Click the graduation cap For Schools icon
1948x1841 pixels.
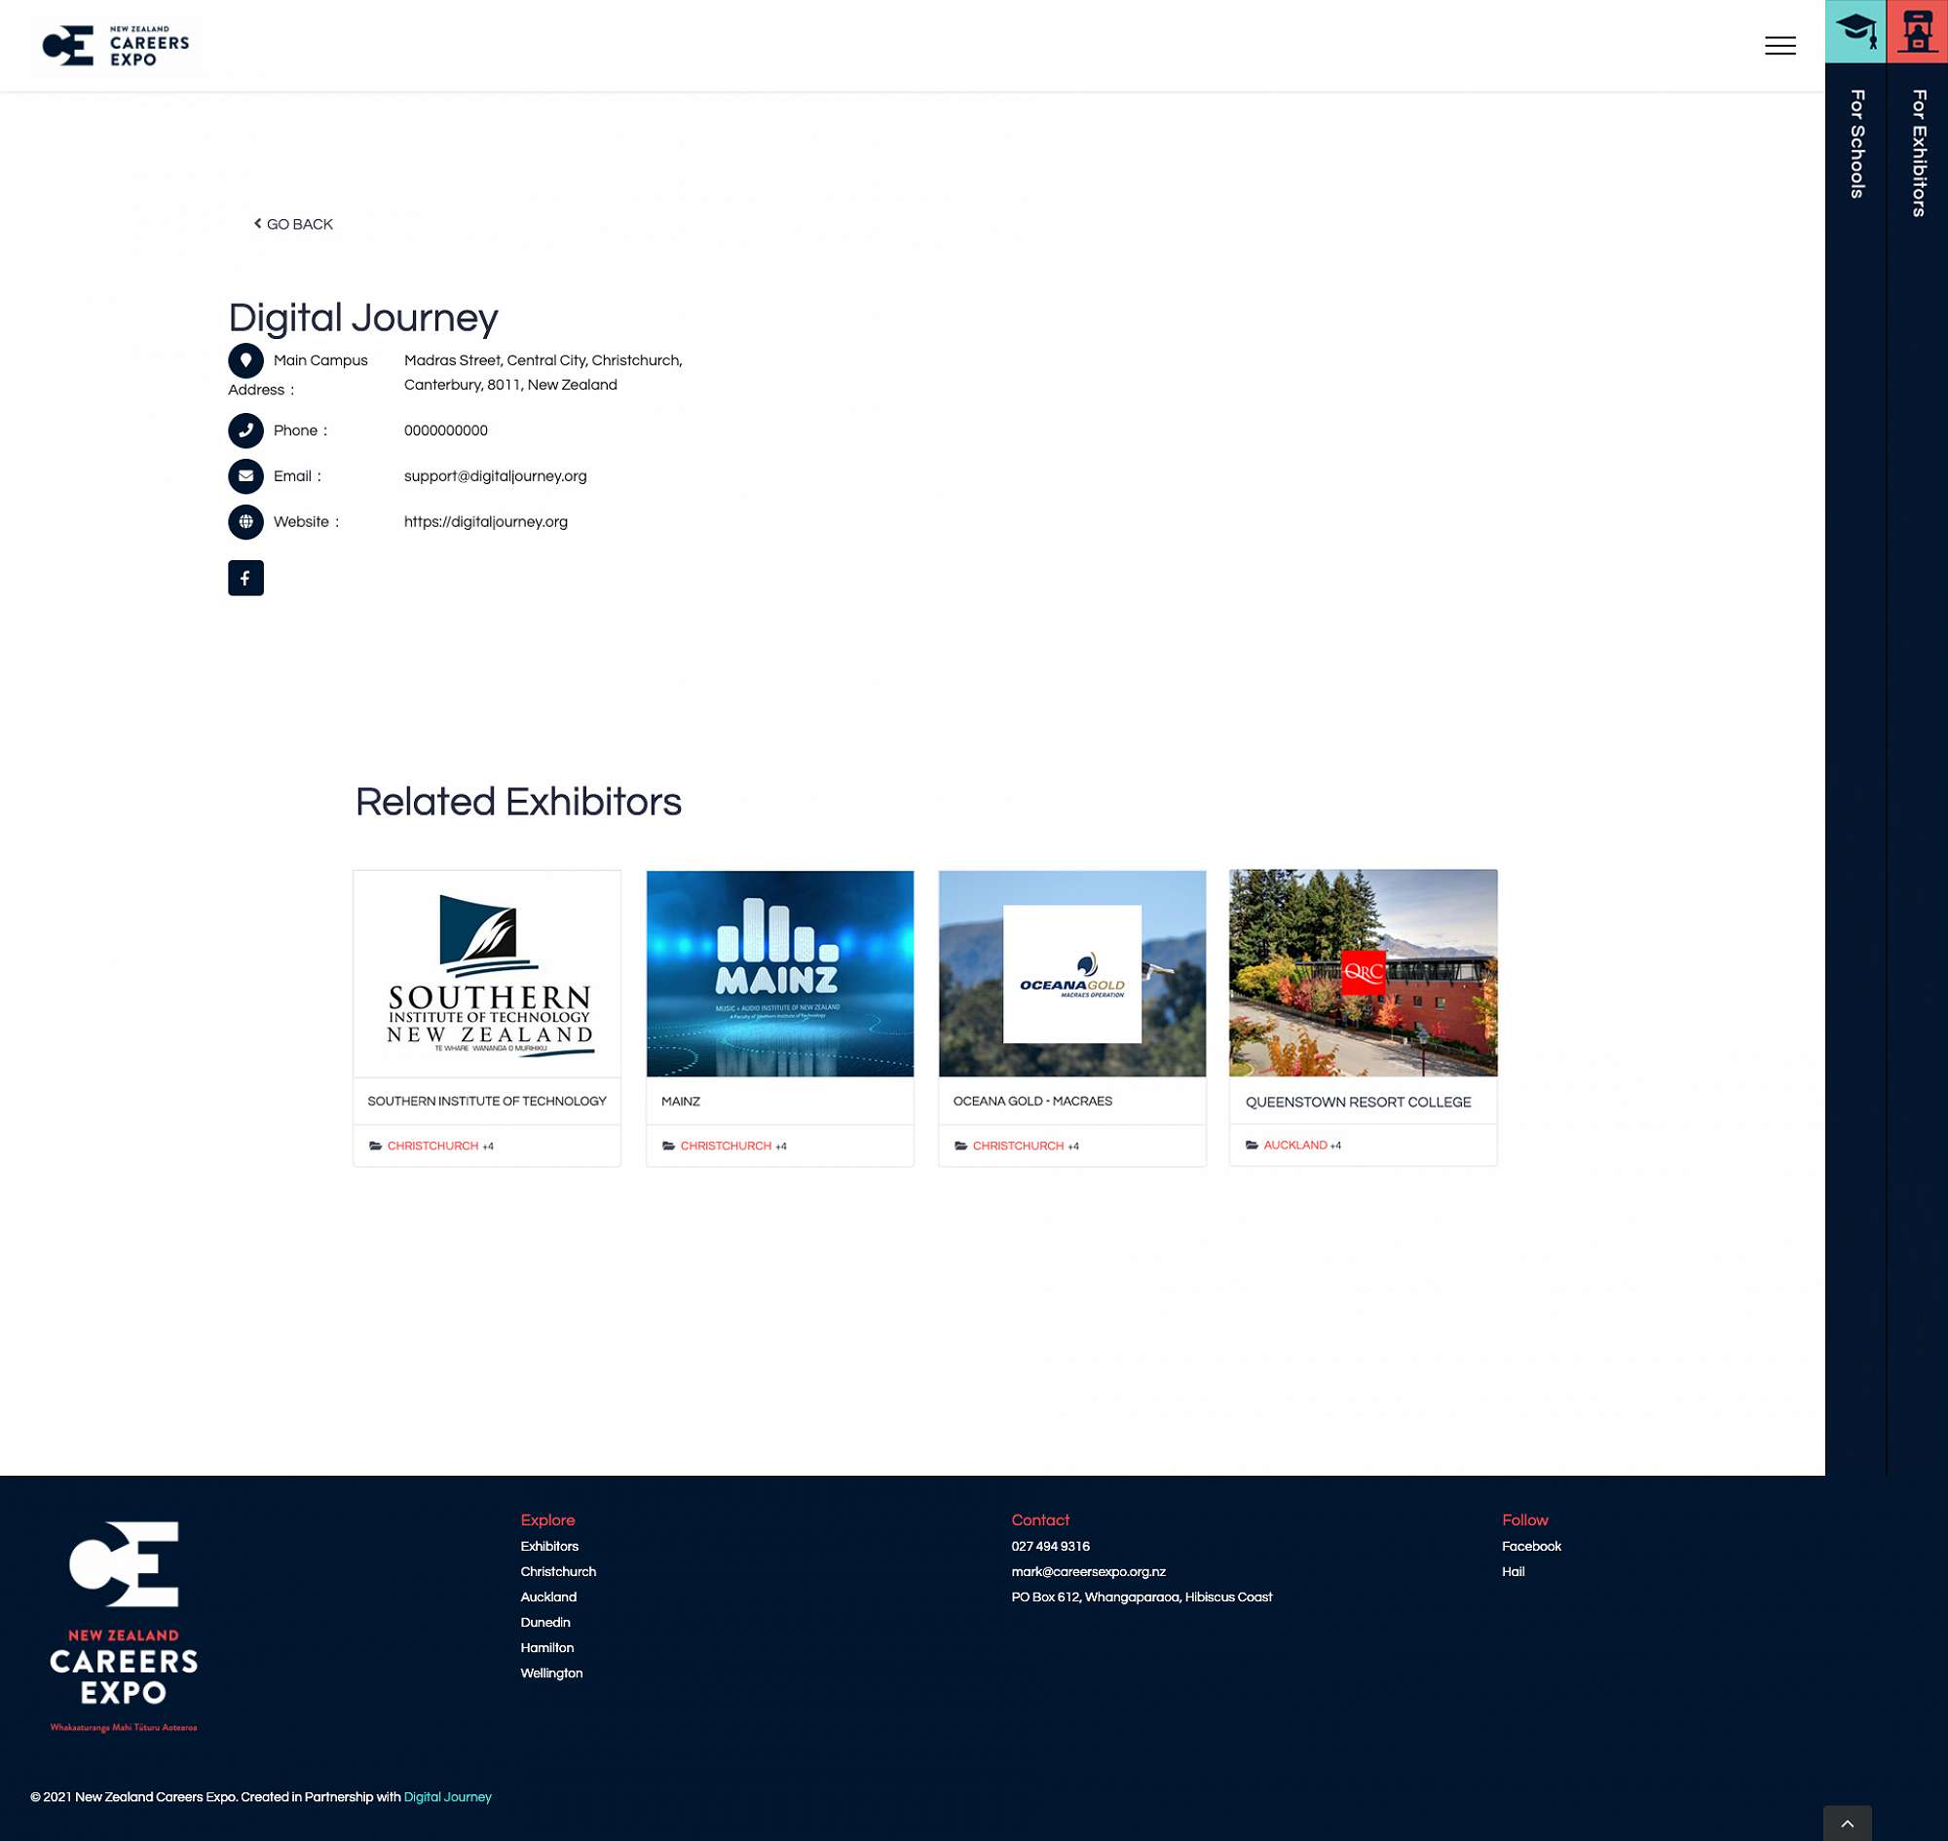tap(1854, 31)
